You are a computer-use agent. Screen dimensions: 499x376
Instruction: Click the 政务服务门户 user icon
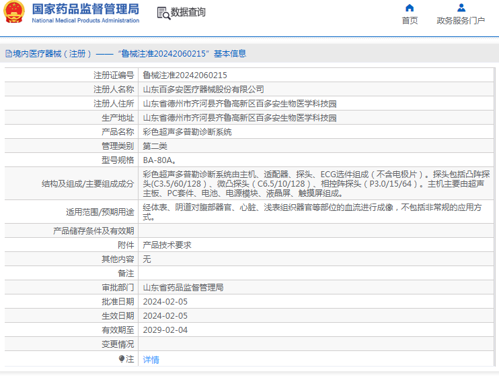click(x=461, y=7)
